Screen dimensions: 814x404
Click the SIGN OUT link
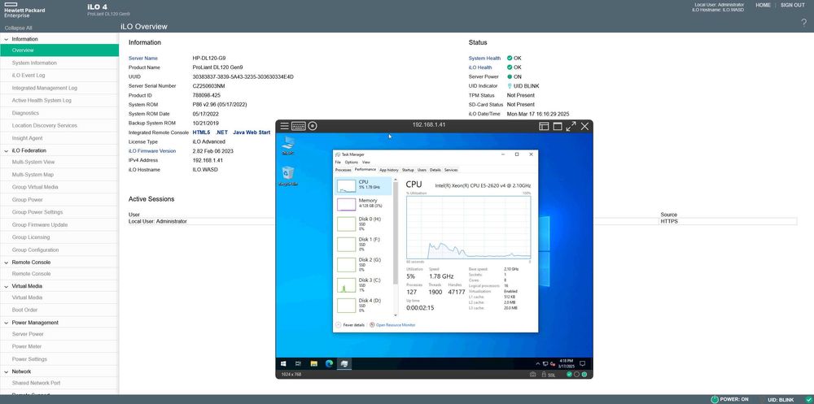click(x=793, y=5)
